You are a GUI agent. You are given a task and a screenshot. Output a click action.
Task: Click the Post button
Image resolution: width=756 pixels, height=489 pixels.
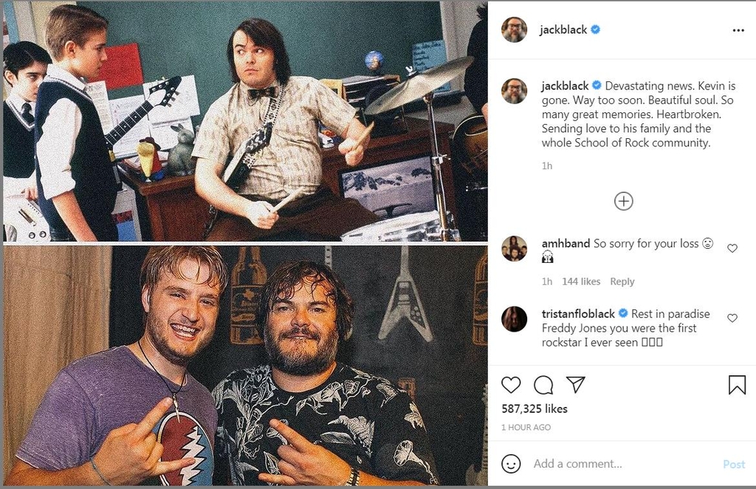[x=734, y=465]
